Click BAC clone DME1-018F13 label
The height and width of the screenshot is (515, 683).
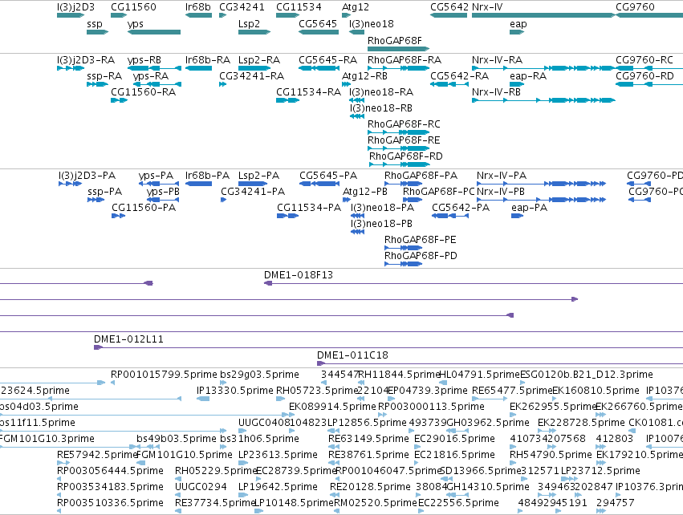click(x=299, y=275)
